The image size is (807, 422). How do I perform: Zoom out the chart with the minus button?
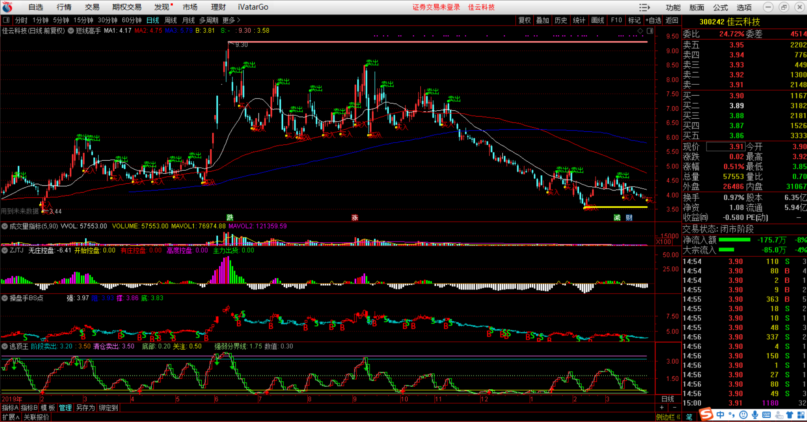(x=675, y=407)
